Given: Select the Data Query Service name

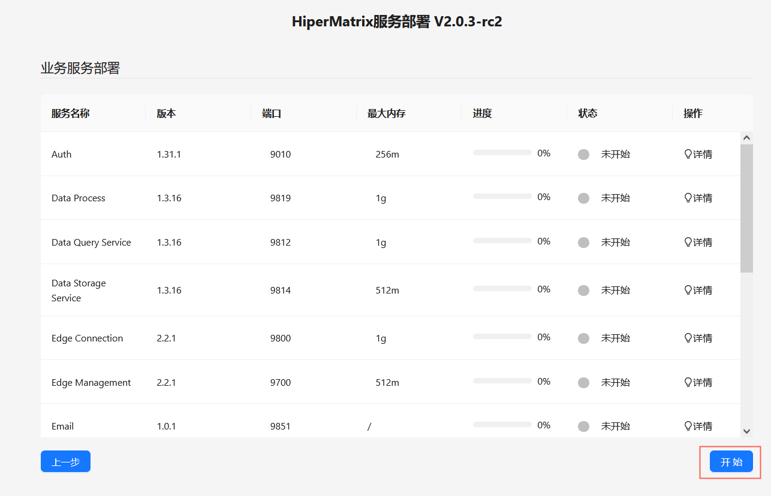Looking at the screenshot, I should [91, 242].
